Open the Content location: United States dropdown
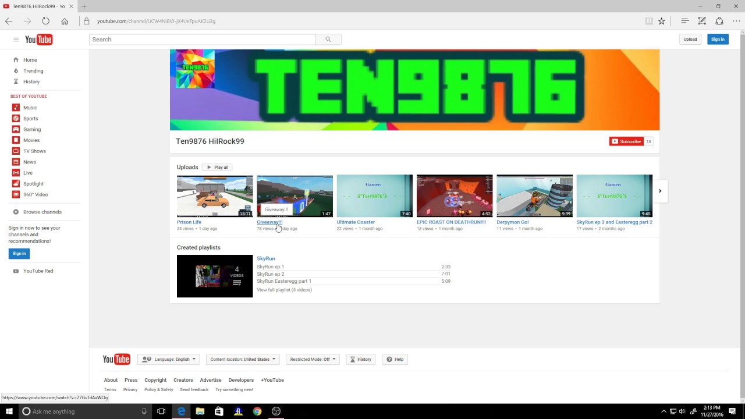745x419 pixels. [243, 360]
